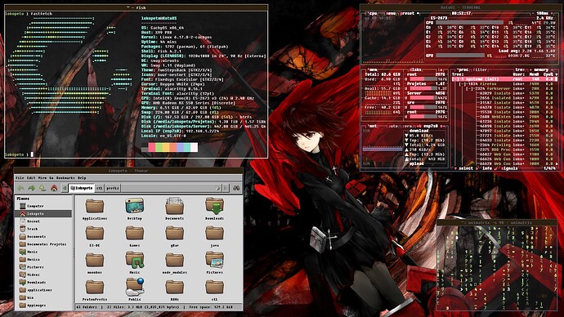Open Thunar's binoculars search icon
Viewport: 564px width, 317px height.
[x=236, y=188]
